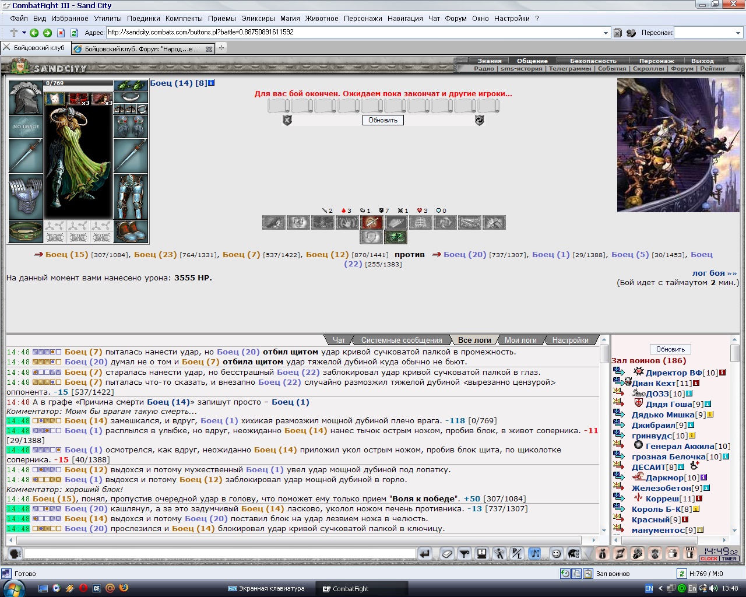Click the chat log horizontal scrollbar

coord(298,540)
